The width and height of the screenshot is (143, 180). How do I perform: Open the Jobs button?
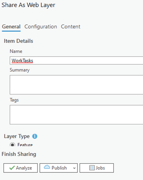pyautogui.click(x=97, y=168)
